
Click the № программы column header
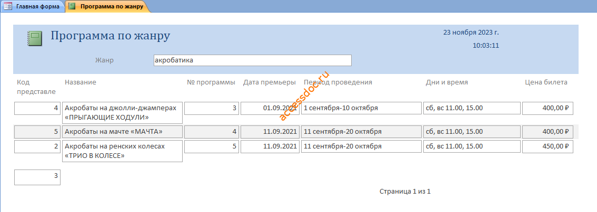tap(211, 82)
